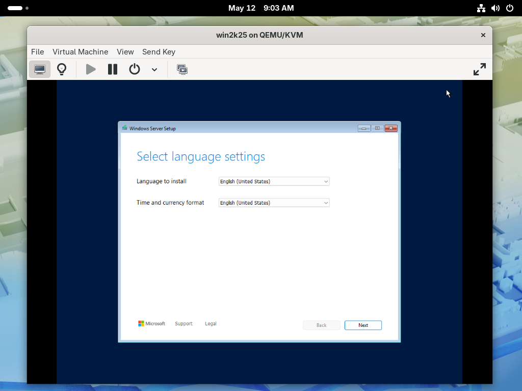
Task: Open the Legal link
Action: 211,323
